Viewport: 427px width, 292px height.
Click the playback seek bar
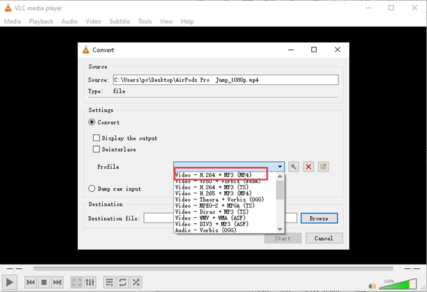coord(213,268)
